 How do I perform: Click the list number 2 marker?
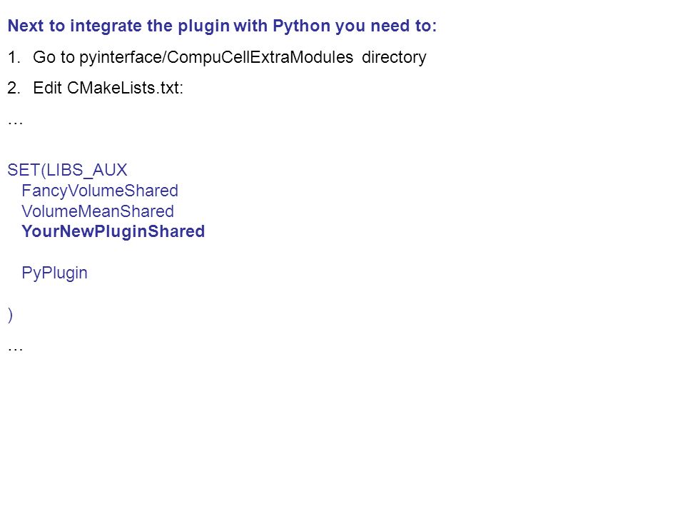[x=14, y=88]
